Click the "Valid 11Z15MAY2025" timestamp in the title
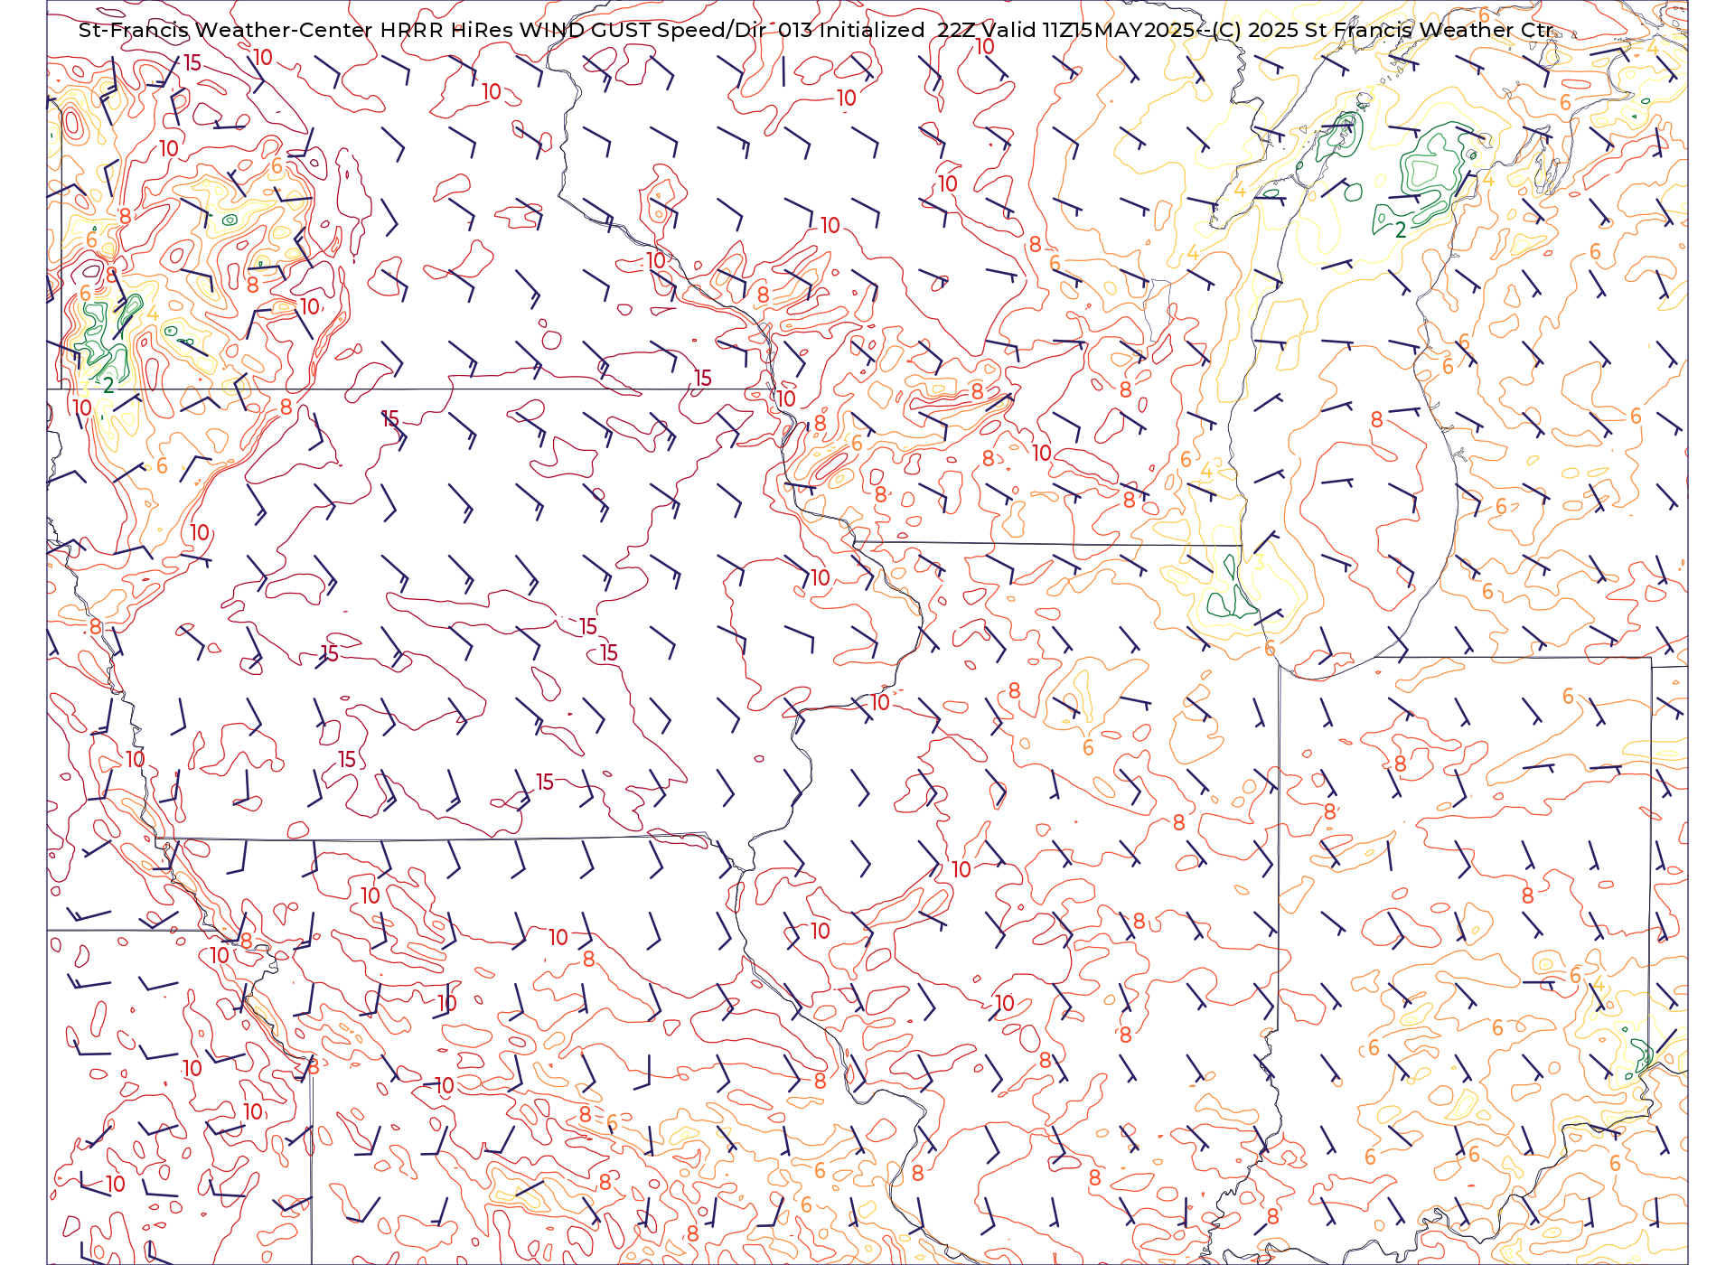1735x1265 pixels. [1087, 30]
